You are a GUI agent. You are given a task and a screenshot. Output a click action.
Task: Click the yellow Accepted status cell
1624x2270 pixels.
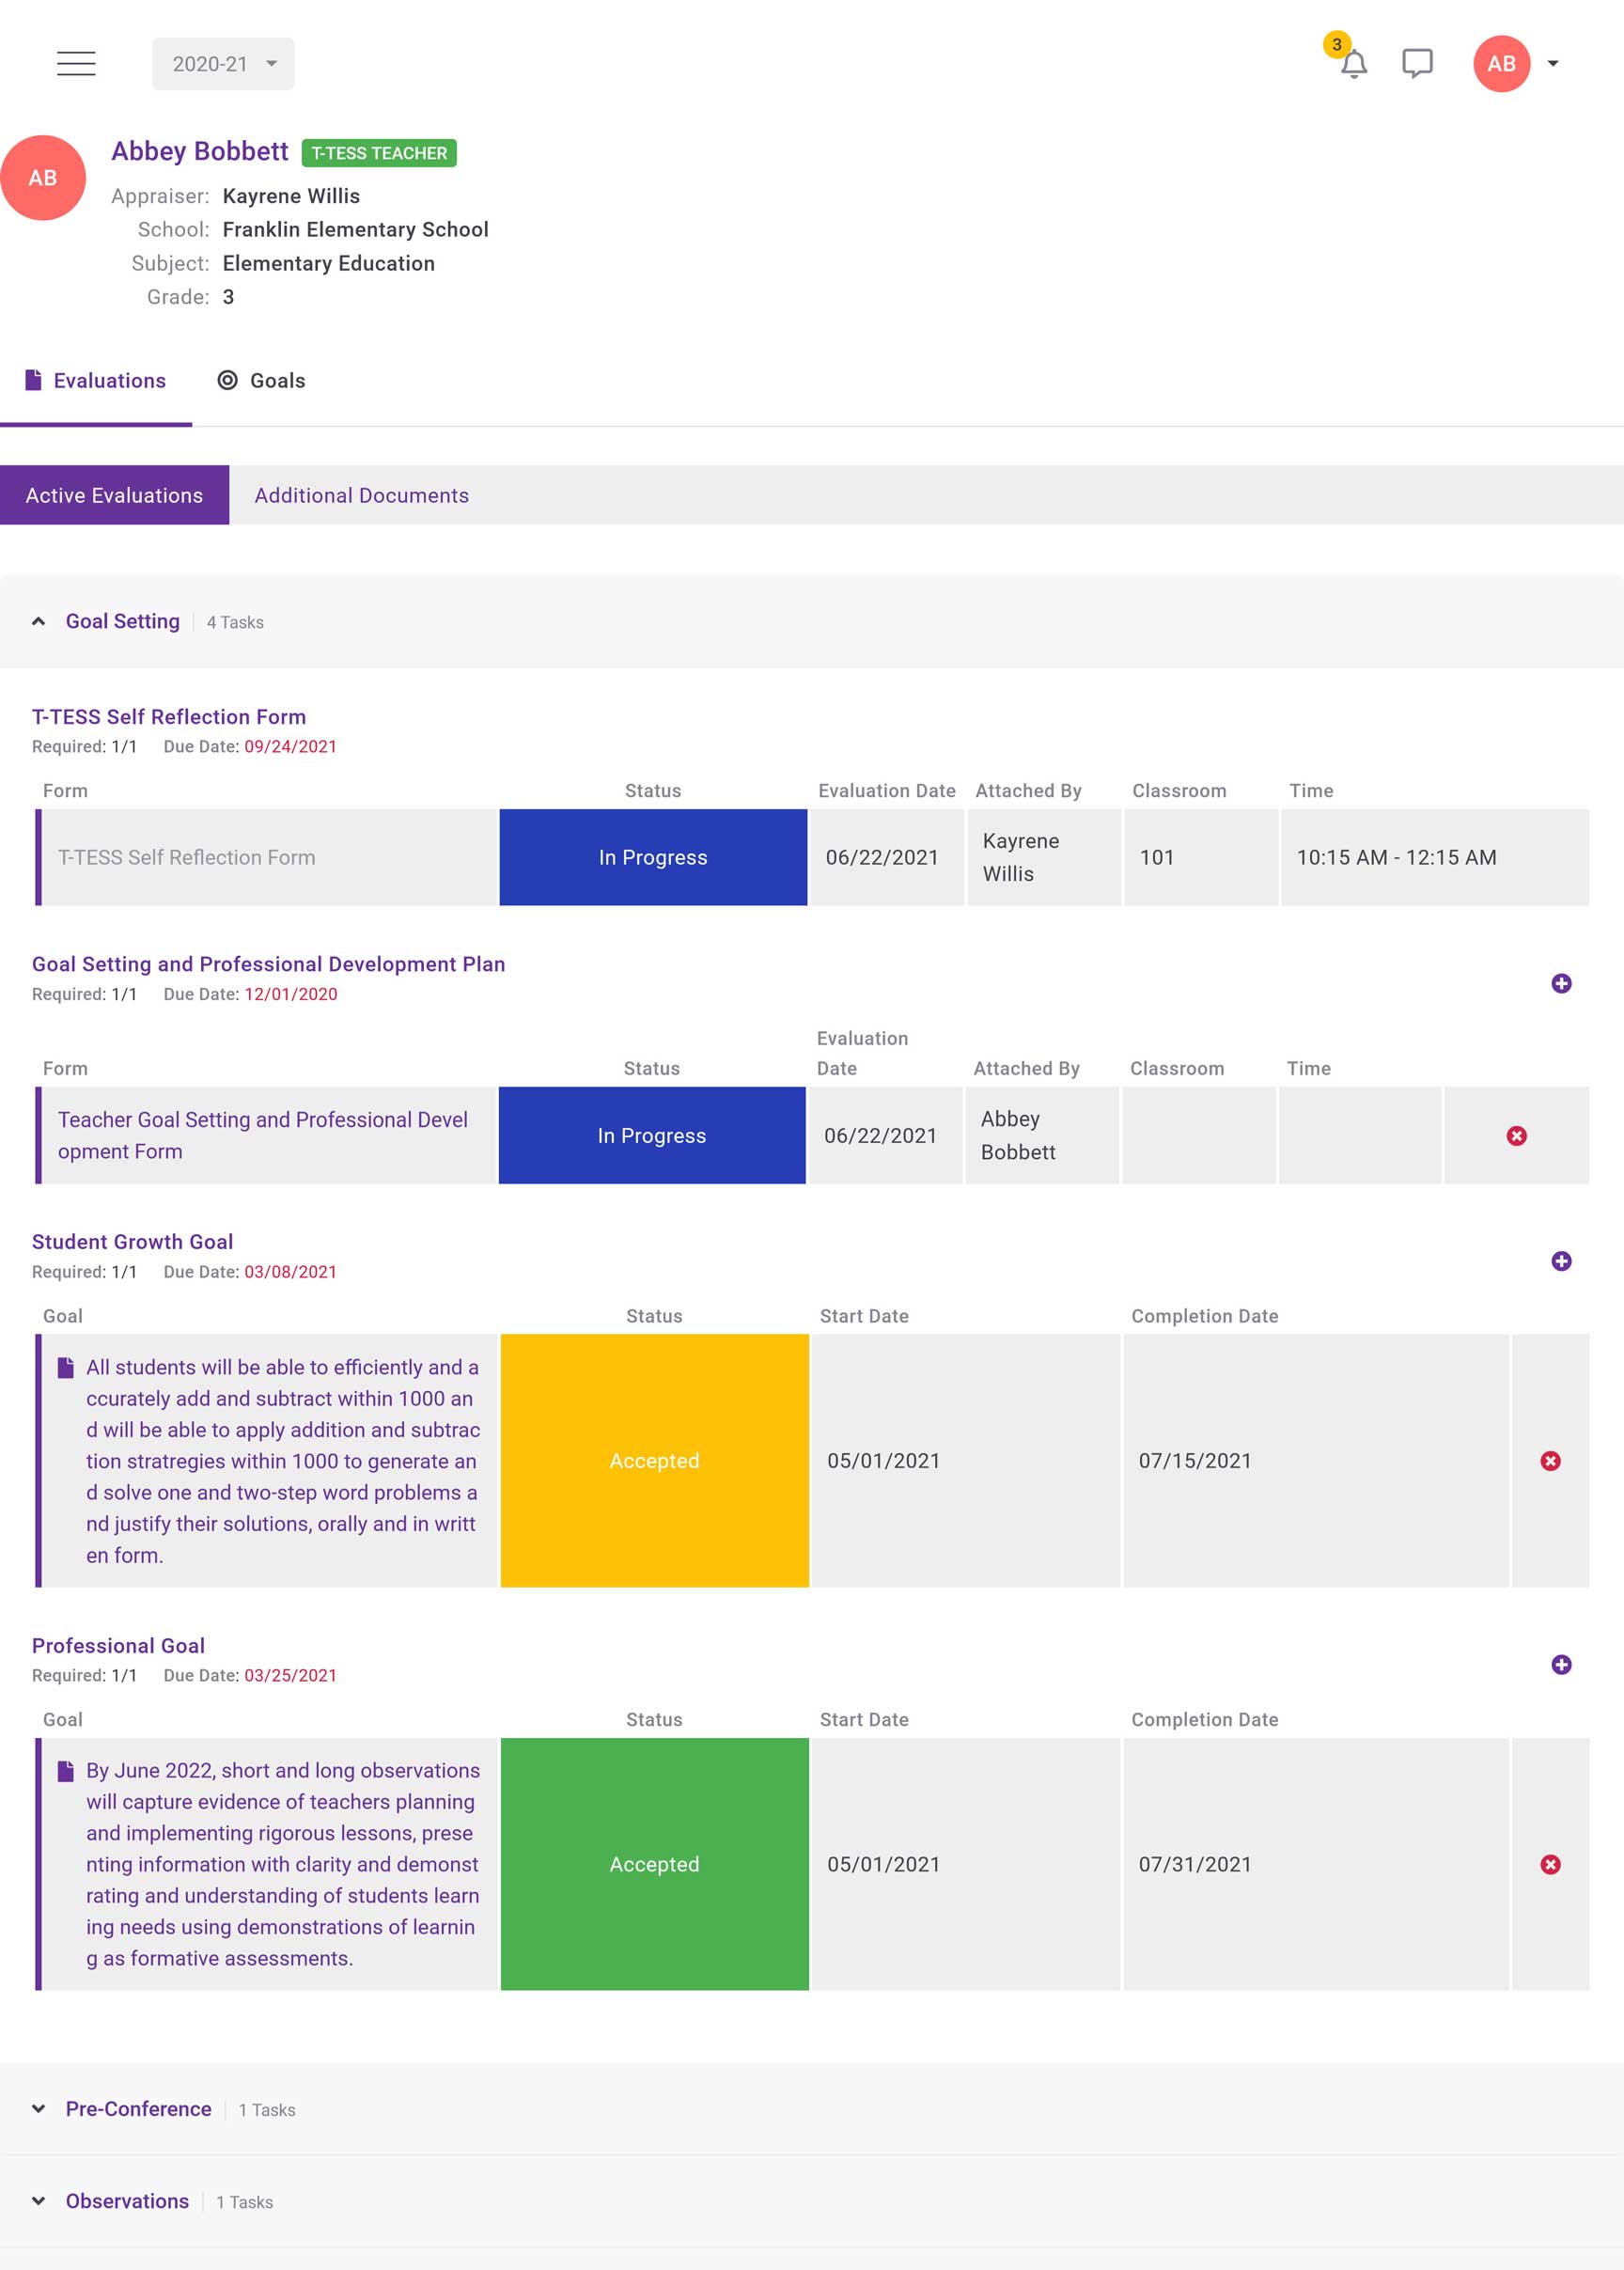tap(654, 1461)
